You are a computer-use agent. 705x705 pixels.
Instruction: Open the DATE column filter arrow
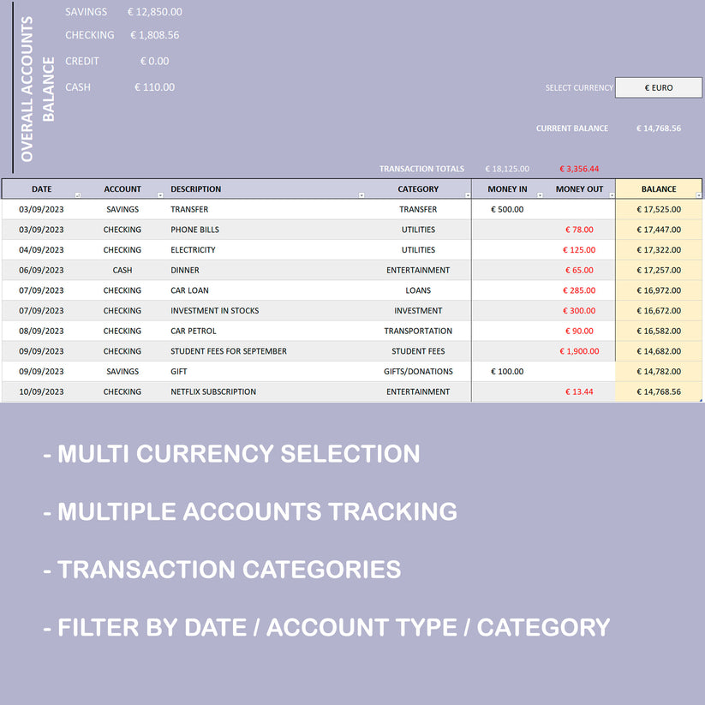[76, 196]
